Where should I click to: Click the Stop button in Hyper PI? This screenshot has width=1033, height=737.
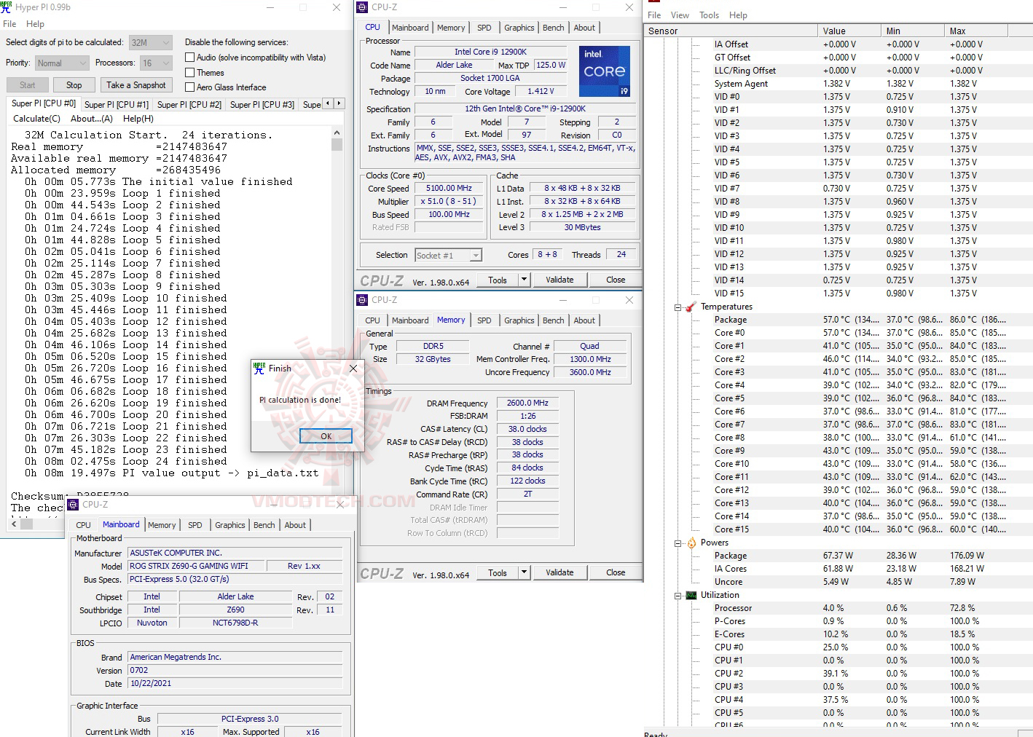point(74,85)
